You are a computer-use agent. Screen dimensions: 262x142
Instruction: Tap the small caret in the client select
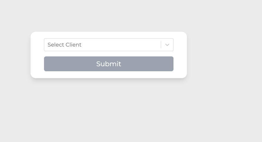click(167, 45)
